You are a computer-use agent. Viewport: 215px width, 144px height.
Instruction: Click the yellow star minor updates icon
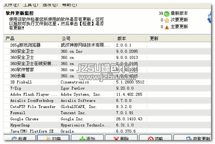click(167, 20)
